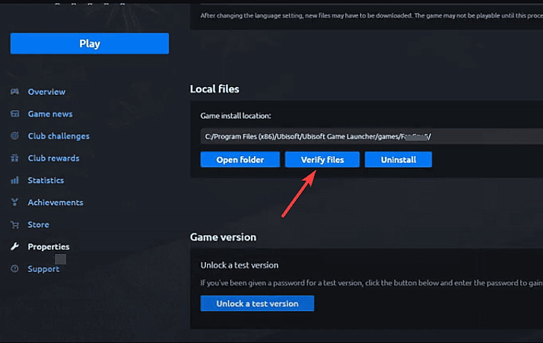543x343 pixels.
Task: Click the Open folder button
Action: (240, 159)
